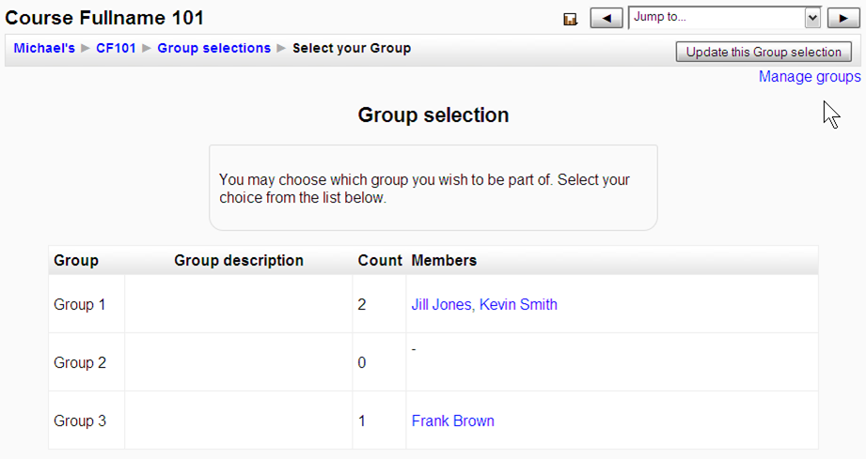Click the Members column header
The height and width of the screenshot is (459, 866).
coord(444,260)
